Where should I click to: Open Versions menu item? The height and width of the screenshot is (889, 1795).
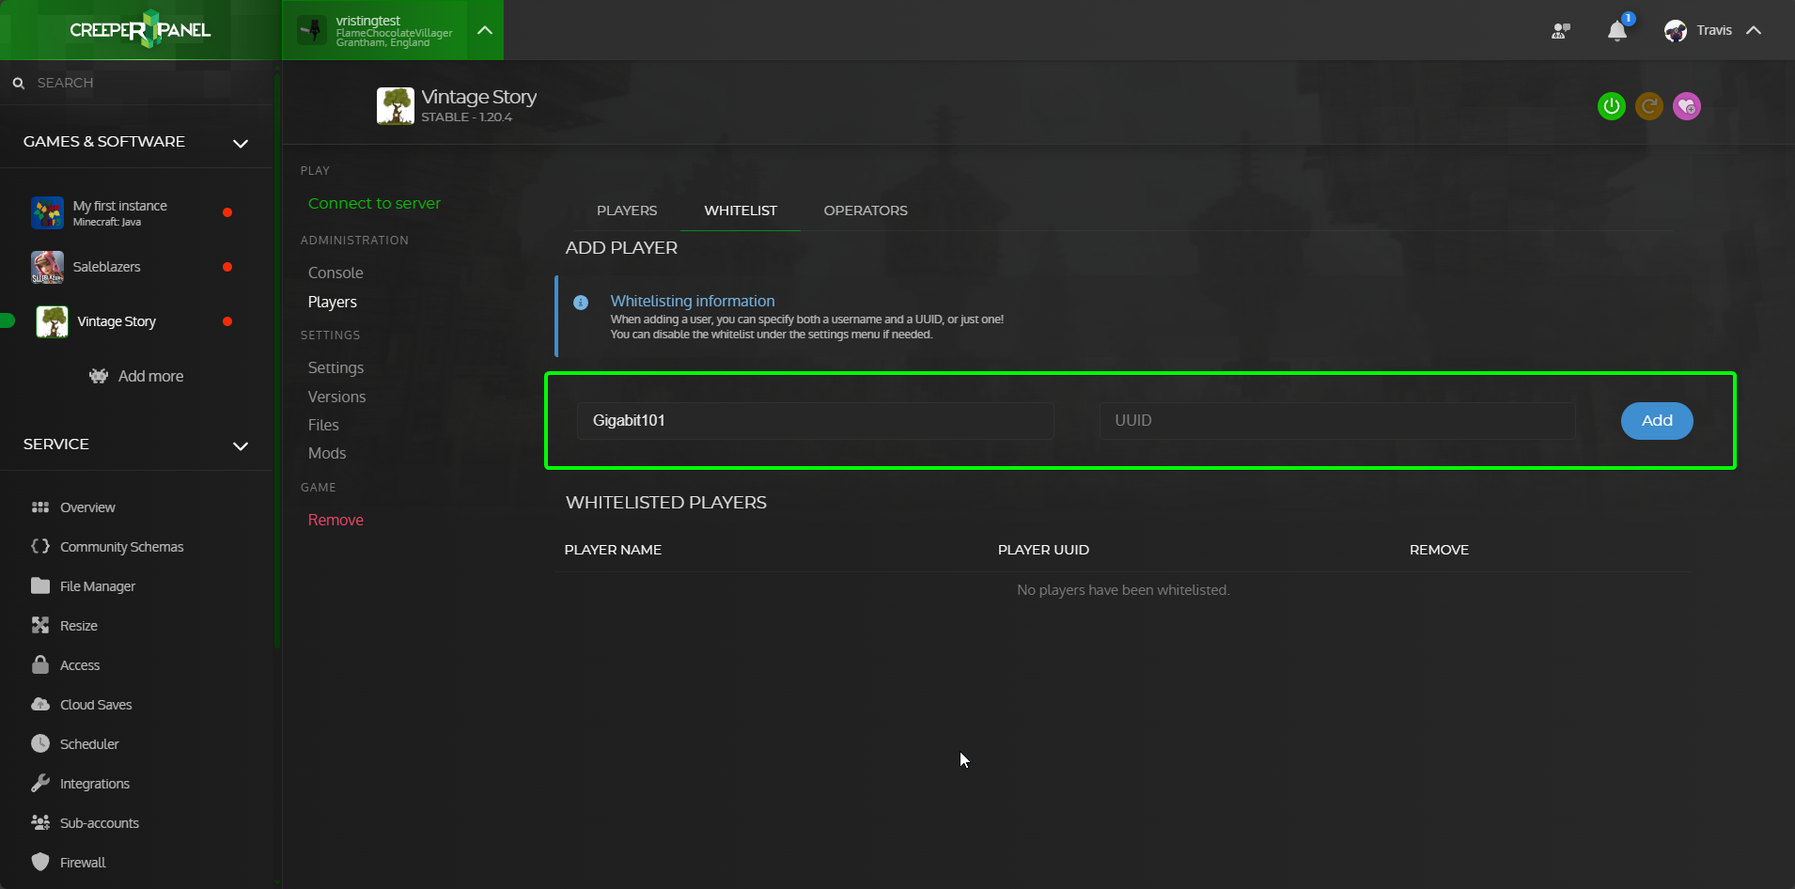point(336,397)
